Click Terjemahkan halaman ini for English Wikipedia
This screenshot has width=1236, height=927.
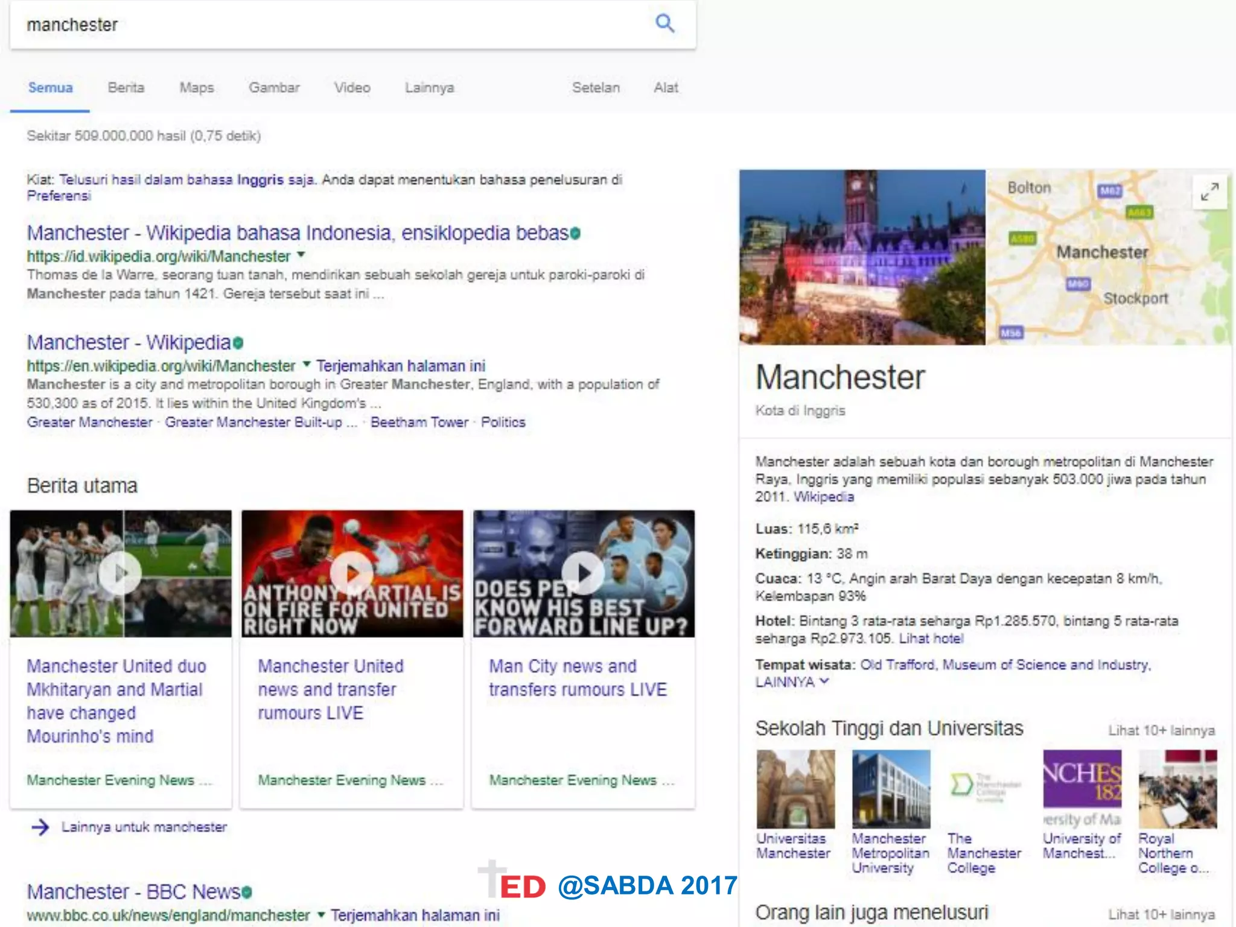point(401,366)
